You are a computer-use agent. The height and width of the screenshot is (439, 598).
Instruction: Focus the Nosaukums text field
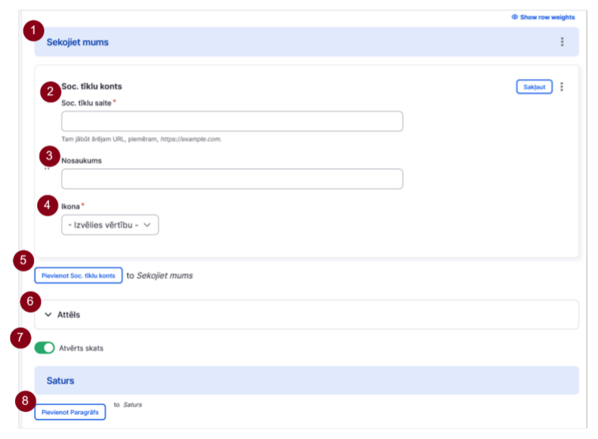coord(232,178)
